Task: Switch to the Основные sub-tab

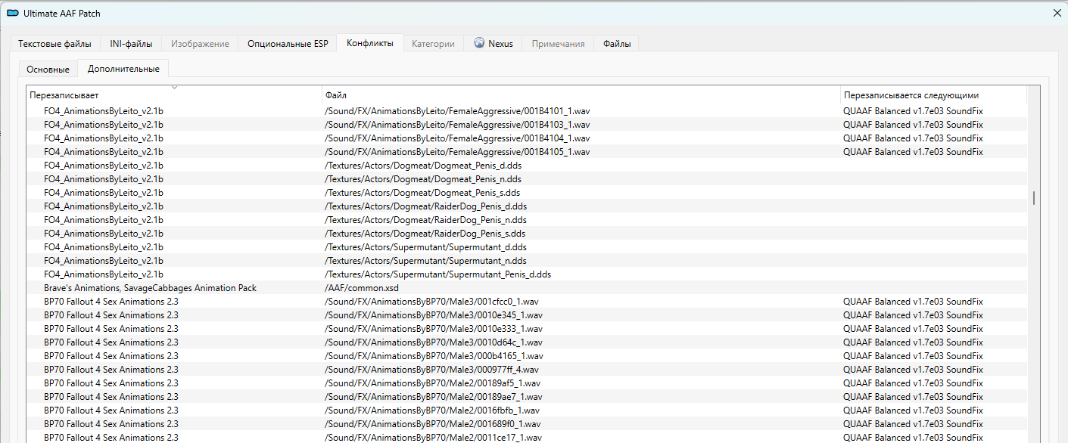Action: 48,70
